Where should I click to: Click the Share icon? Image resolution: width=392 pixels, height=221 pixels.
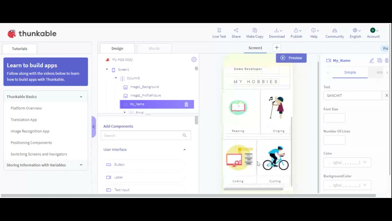236,30
